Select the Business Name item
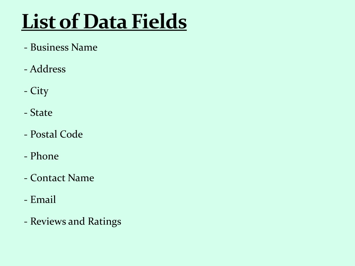This screenshot has height=266, width=355. (61, 47)
